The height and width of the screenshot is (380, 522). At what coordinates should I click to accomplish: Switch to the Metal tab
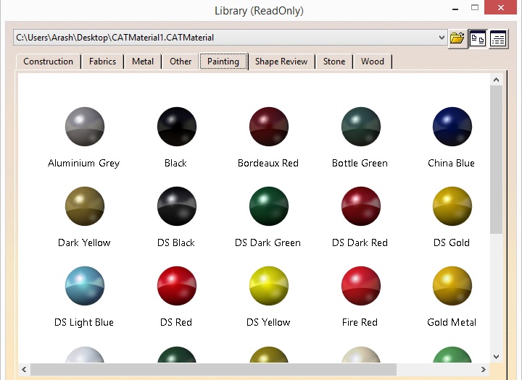click(x=143, y=62)
